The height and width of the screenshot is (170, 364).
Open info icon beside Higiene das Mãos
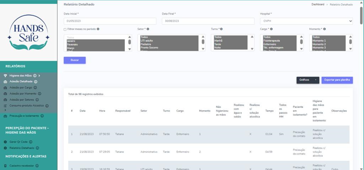click(x=35, y=76)
